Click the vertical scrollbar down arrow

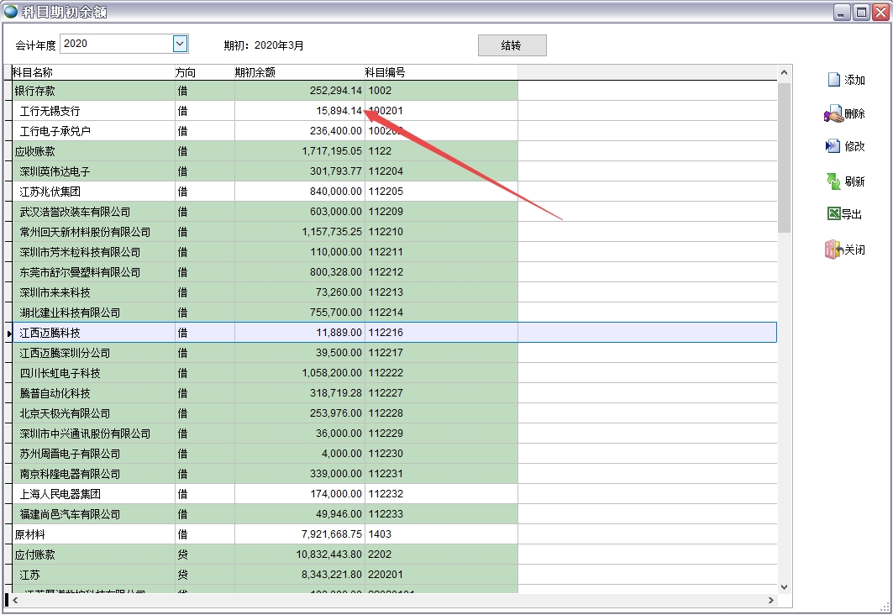pos(785,587)
